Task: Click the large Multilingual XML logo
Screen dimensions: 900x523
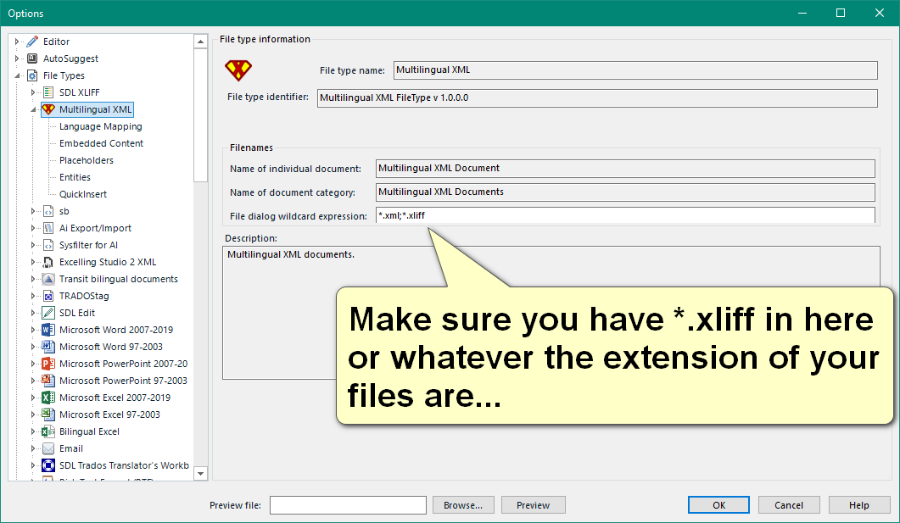Action: click(238, 70)
